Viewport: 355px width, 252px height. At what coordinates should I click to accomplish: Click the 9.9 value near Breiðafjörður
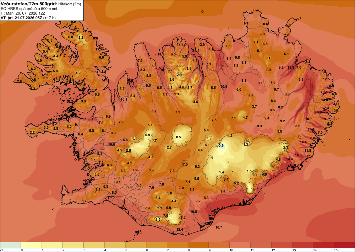click(x=83, y=101)
